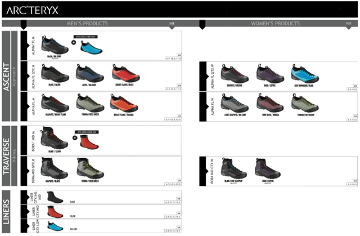Click the Size marker in Men's Products header
360x236 pixels.
pos(172,24)
